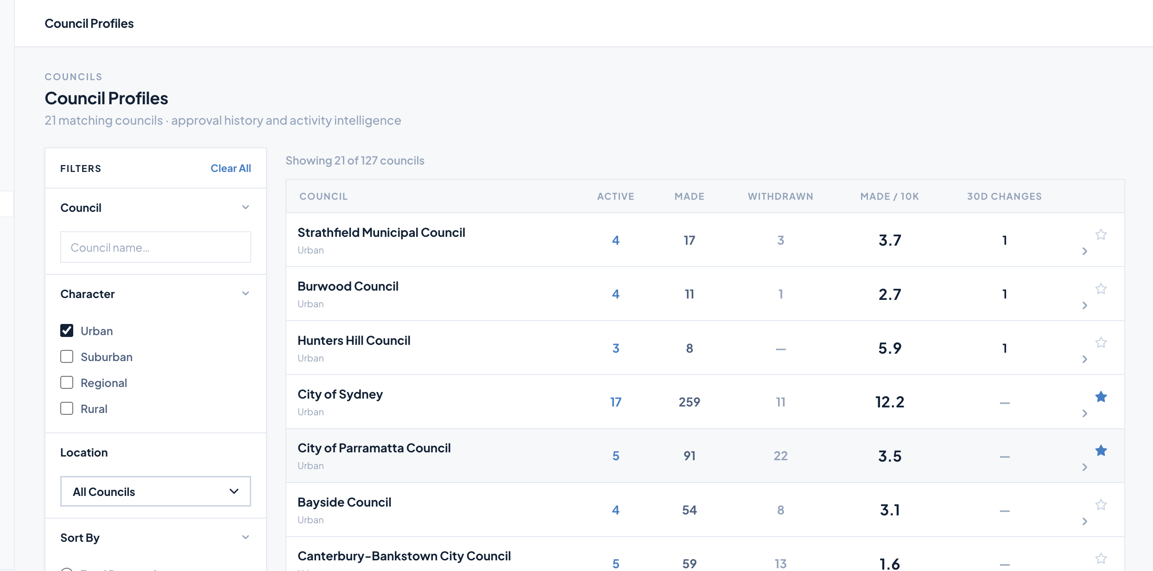This screenshot has width=1153, height=571.
Task: Open City of Parramatta Council profile
Action: tap(374, 448)
